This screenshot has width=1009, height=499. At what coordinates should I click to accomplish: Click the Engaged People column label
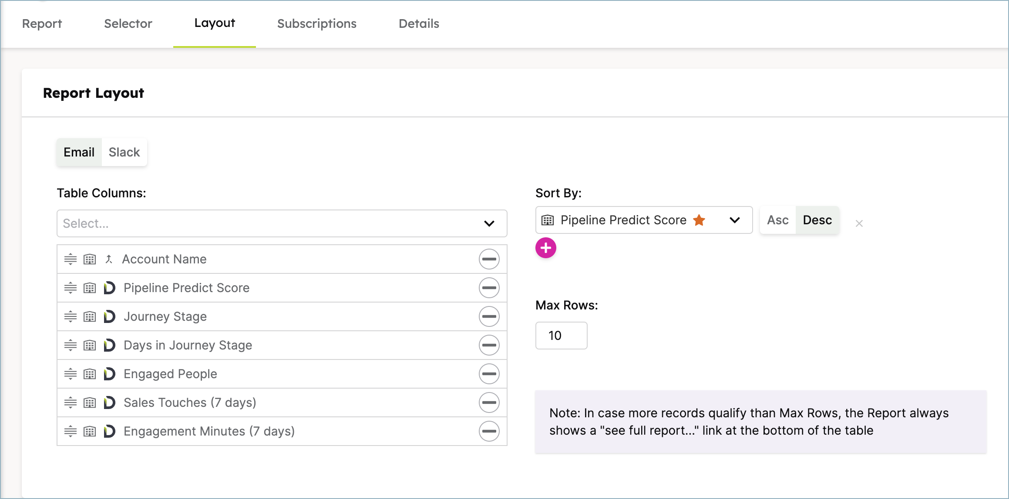pos(170,374)
